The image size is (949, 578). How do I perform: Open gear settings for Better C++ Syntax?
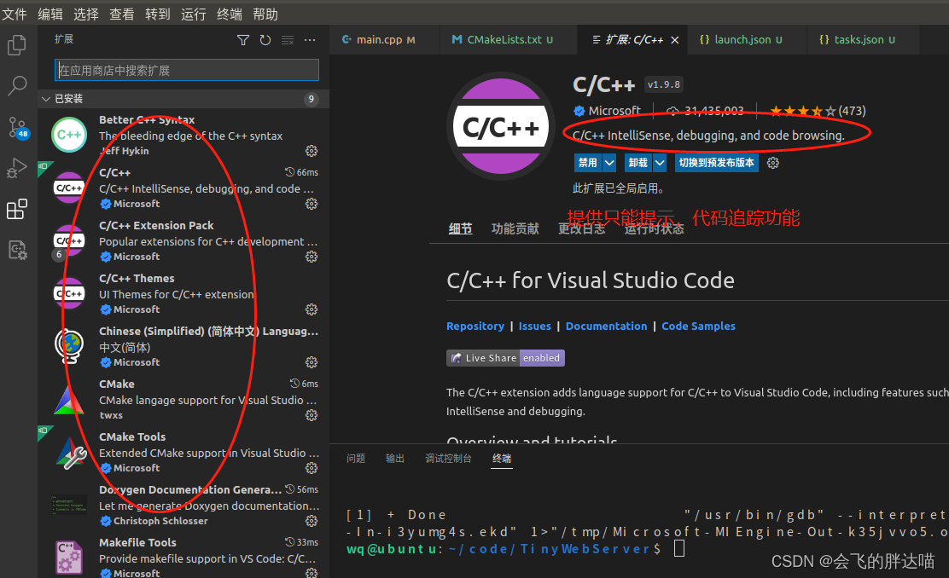coord(311,151)
